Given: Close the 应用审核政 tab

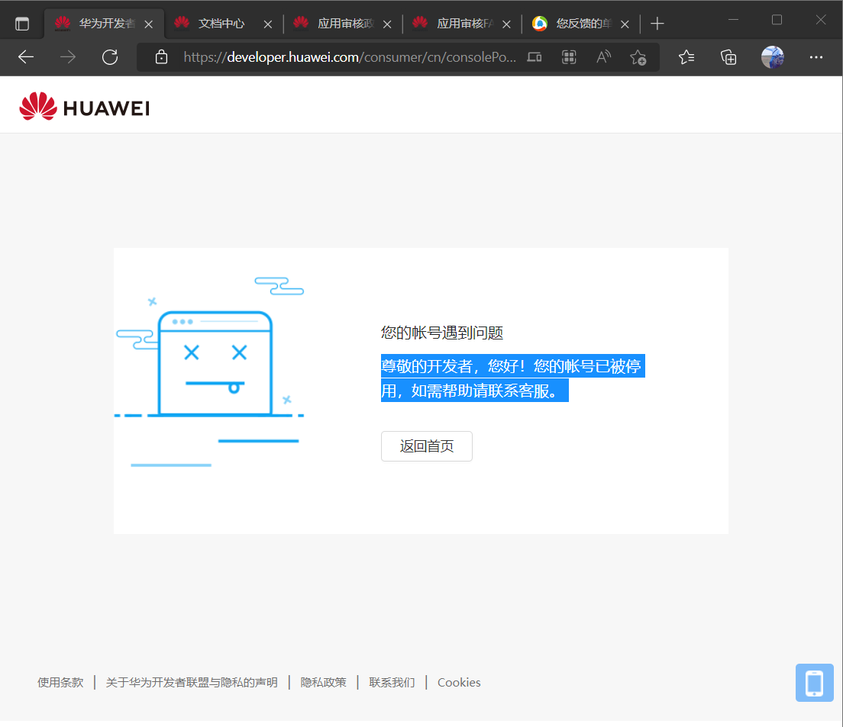Looking at the screenshot, I should [x=387, y=24].
